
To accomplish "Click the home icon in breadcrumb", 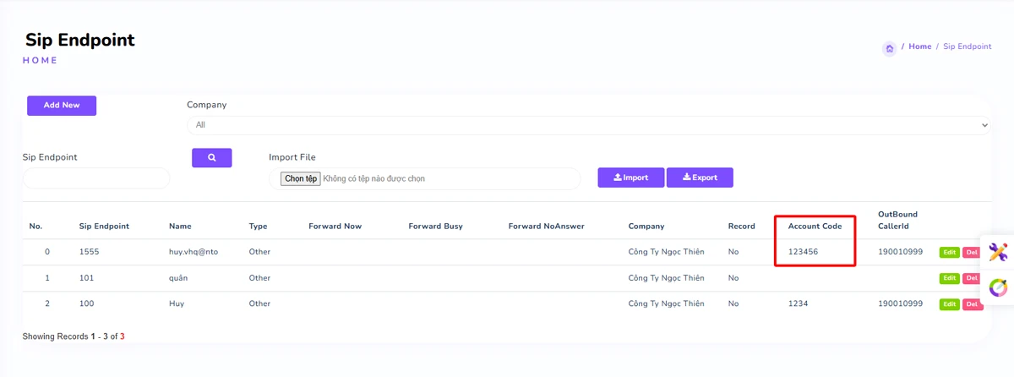I will click(889, 49).
